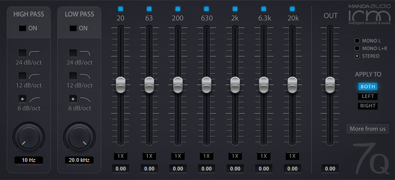Screen dimensions: 395x180
Task: Click the OUT gain value field
Action: point(330,169)
